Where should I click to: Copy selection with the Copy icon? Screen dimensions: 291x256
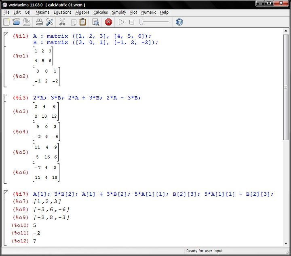[x=74, y=22]
